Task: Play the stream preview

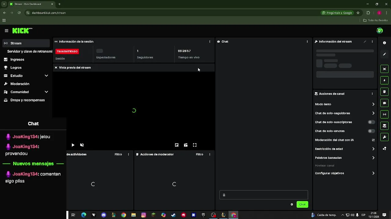Action: pyautogui.click(x=73, y=145)
